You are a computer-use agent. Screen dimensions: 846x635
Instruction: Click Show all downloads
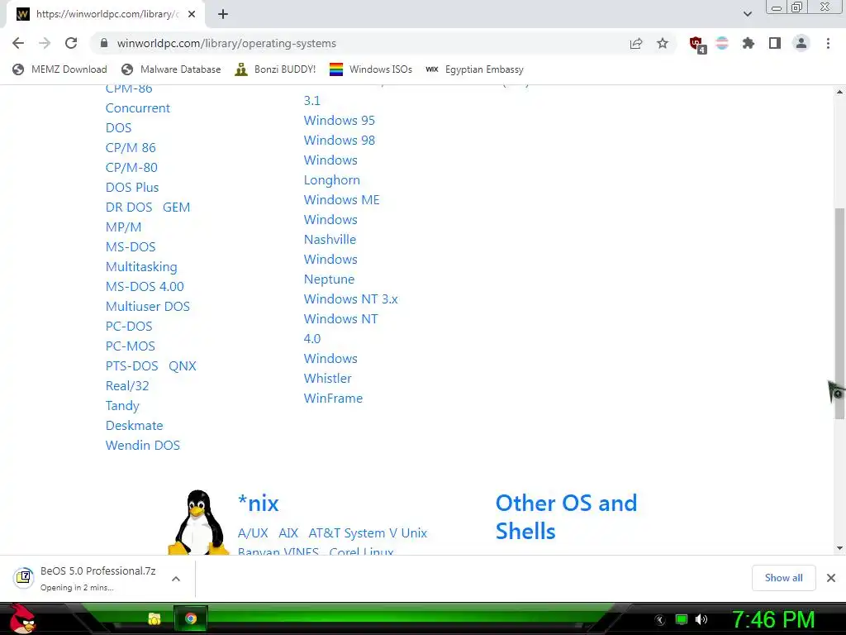783,578
